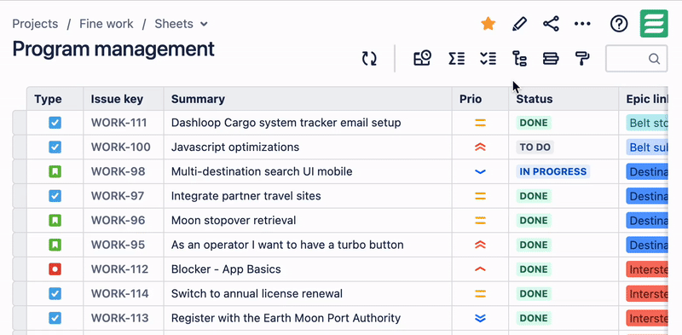Open the pencil edit icon
This screenshot has width=682, height=335.
(519, 24)
